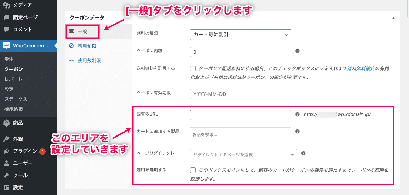Click the 商品 box icon
409x195 pixels.
click(x=6, y=123)
